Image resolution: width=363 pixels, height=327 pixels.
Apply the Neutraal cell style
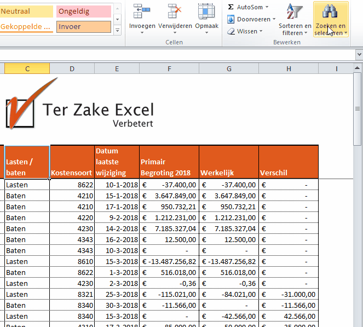coord(26,12)
